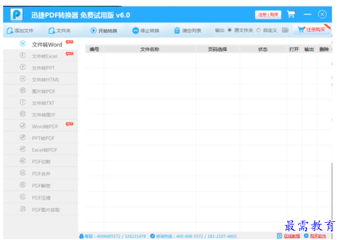339x240 pixels.
Task: Click the 页码选择 column header
Action: click(218, 49)
